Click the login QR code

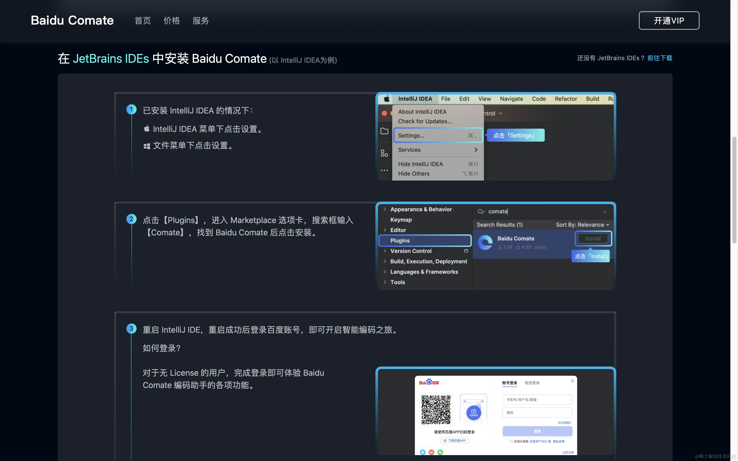[436, 410]
